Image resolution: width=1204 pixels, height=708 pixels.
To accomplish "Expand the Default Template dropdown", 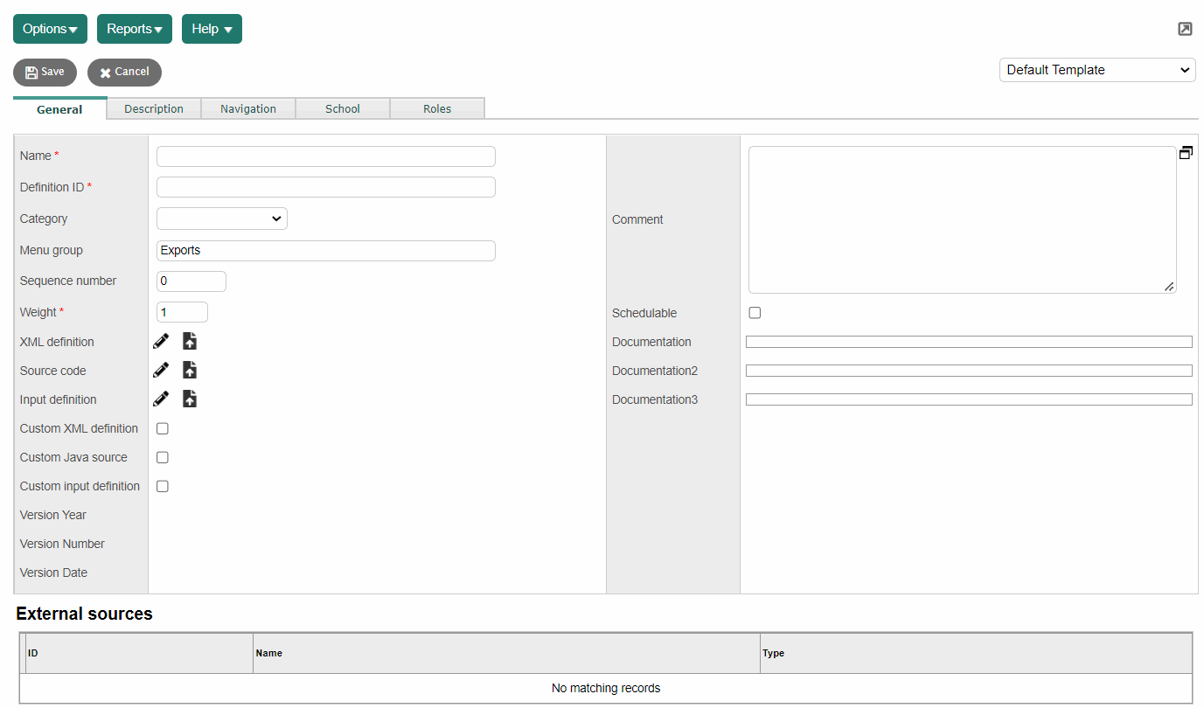I will click(x=1096, y=70).
